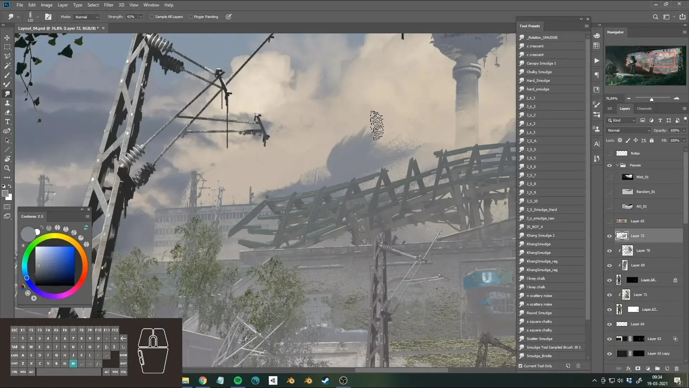The image size is (689, 388).
Task: Hide Layer 64 visibility eye
Action: click(609, 324)
